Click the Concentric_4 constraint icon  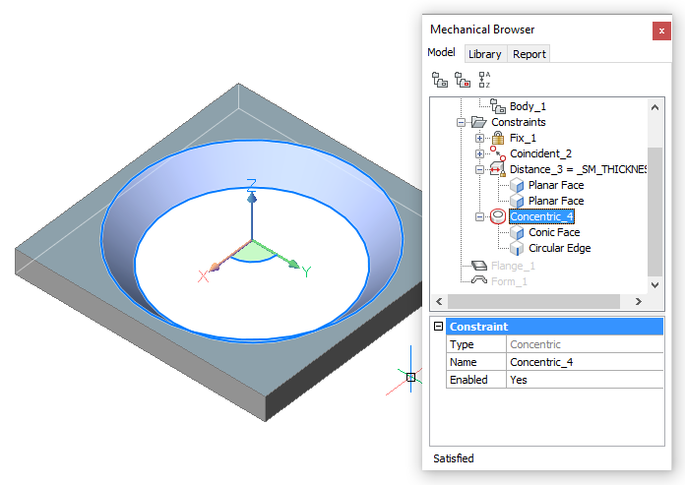[497, 216]
